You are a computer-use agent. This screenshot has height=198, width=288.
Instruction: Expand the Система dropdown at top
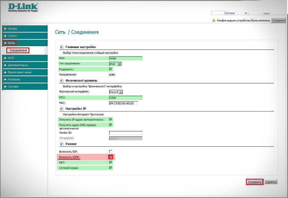246,13
